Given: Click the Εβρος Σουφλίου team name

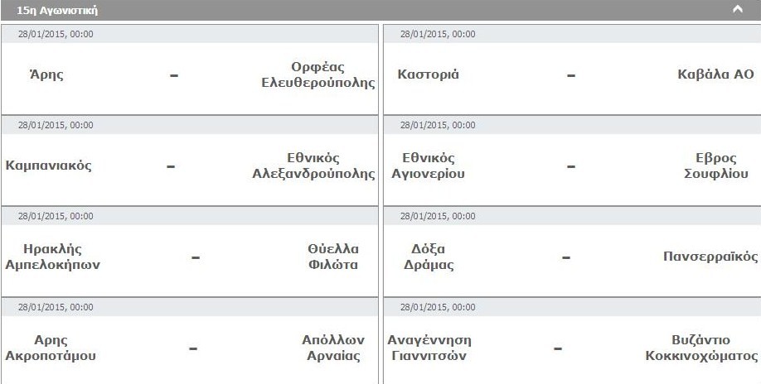Looking at the screenshot, I should (716, 166).
